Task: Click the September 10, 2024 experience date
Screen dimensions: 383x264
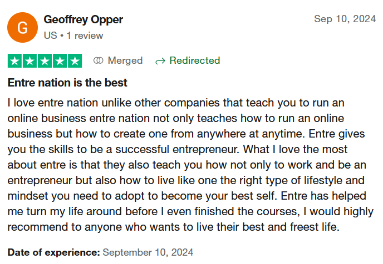Action: click(x=148, y=252)
